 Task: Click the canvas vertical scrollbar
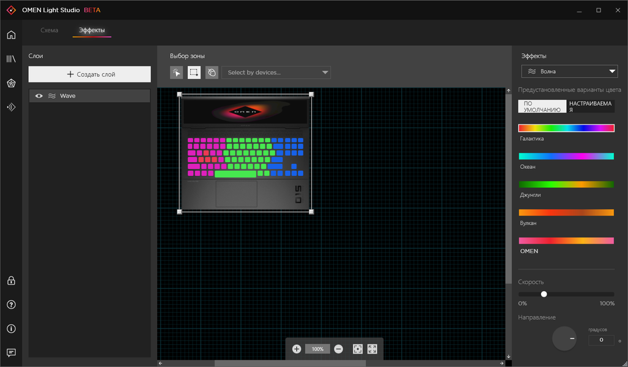coord(509,189)
